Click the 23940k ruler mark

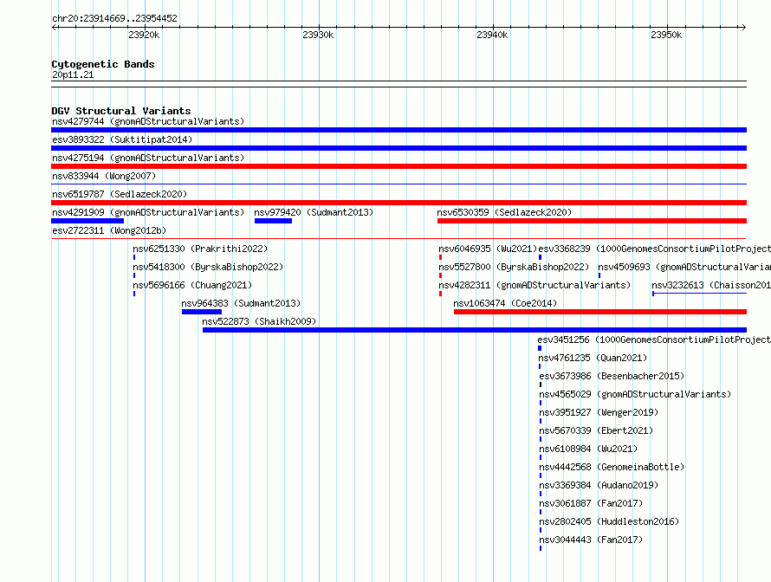tap(492, 35)
